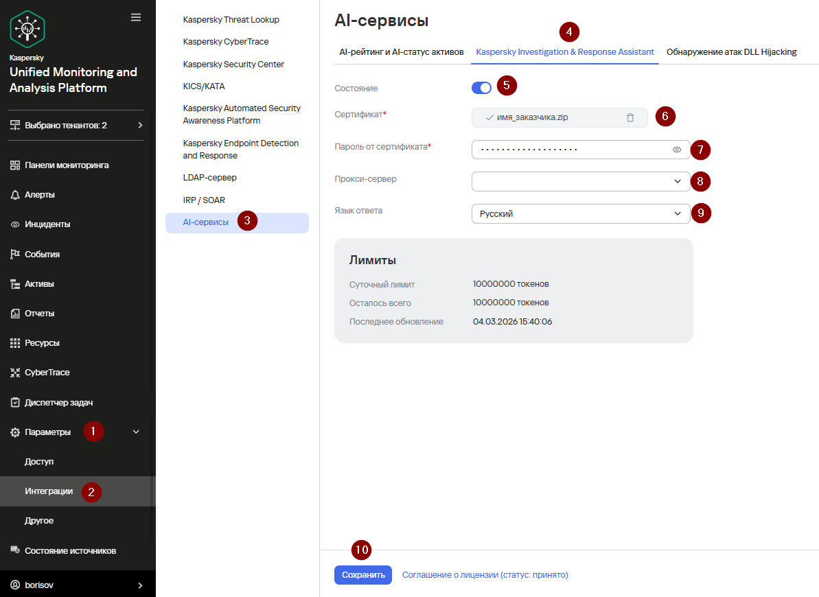Click checkmark icon next to имя_заказчика.zip
This screenshot has height=597, width=819.
(489, 117)
